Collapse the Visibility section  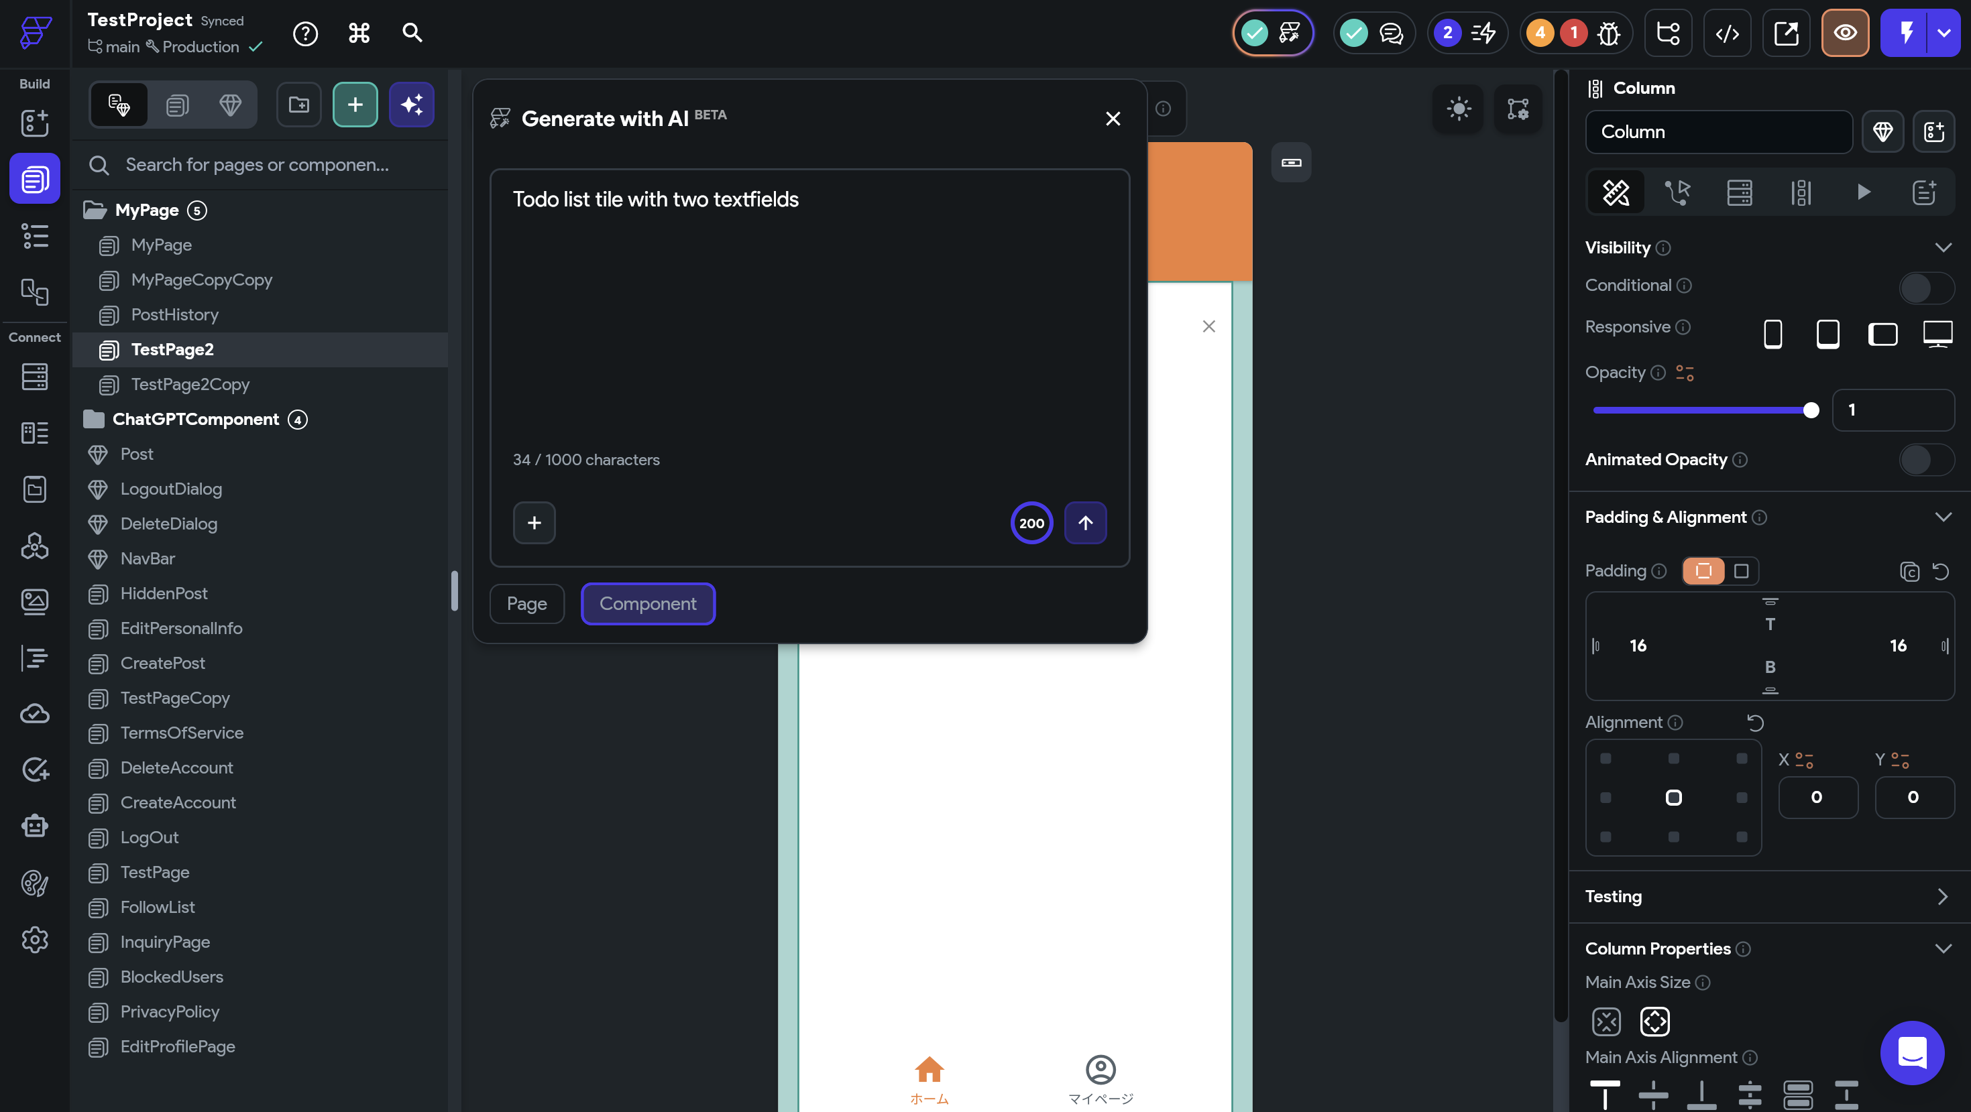click(x=1943, y=247)
